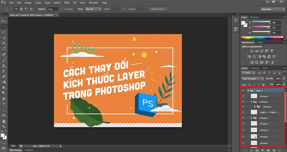Image resolution: width=287 pixels, height=152 pixels.
Task: Open the Essentials workspace dropdown
Action: (272, 9)
